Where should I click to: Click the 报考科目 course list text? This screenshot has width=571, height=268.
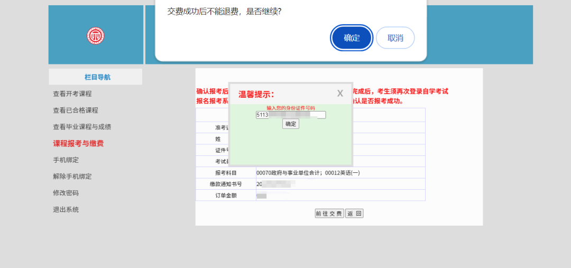[x=308, y=173]
